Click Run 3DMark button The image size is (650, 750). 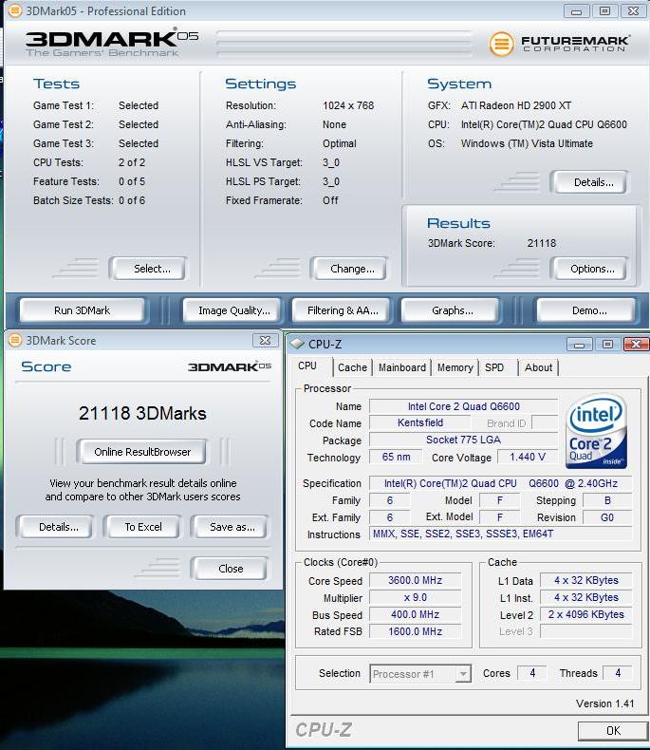tap(82, 310)
